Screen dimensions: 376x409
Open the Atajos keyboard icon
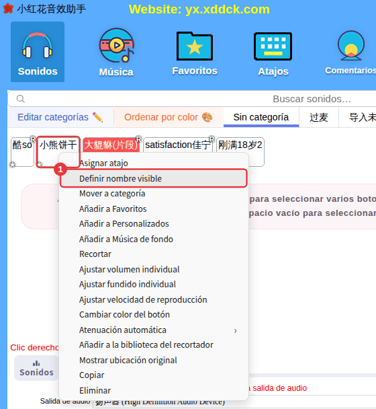point(273,54)
